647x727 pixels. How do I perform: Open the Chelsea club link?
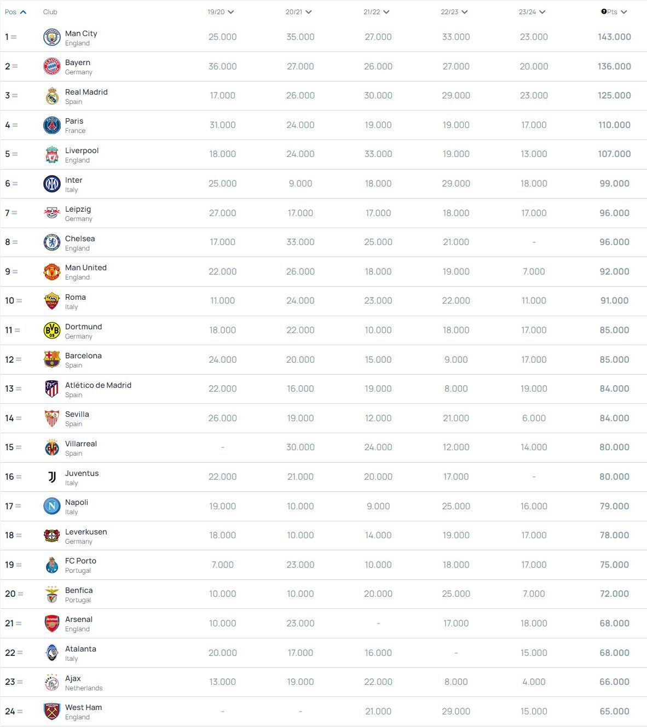pos(80,239)
